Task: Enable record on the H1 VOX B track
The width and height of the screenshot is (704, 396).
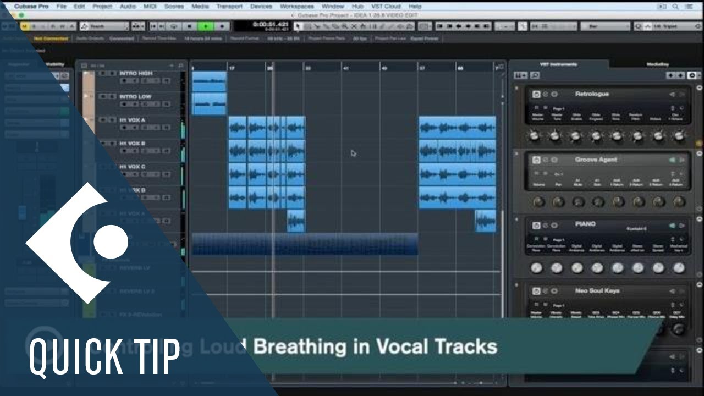Action: tap(124, 151)
